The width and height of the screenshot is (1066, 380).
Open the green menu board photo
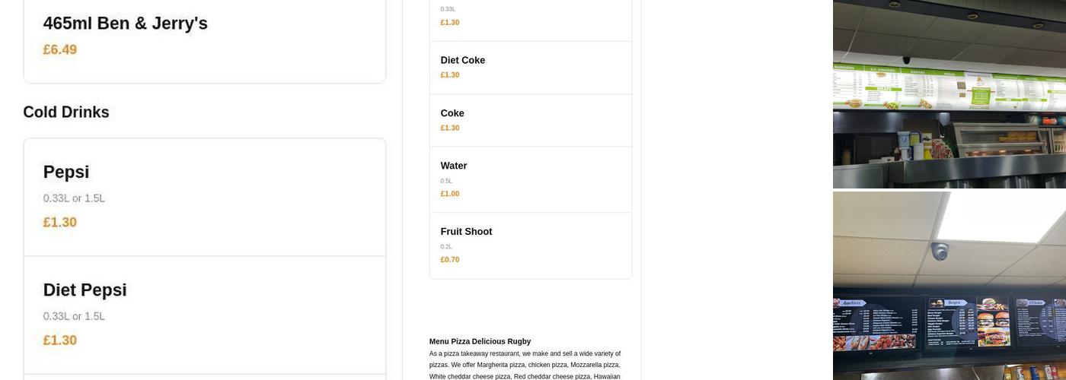[x=949, y=94]
